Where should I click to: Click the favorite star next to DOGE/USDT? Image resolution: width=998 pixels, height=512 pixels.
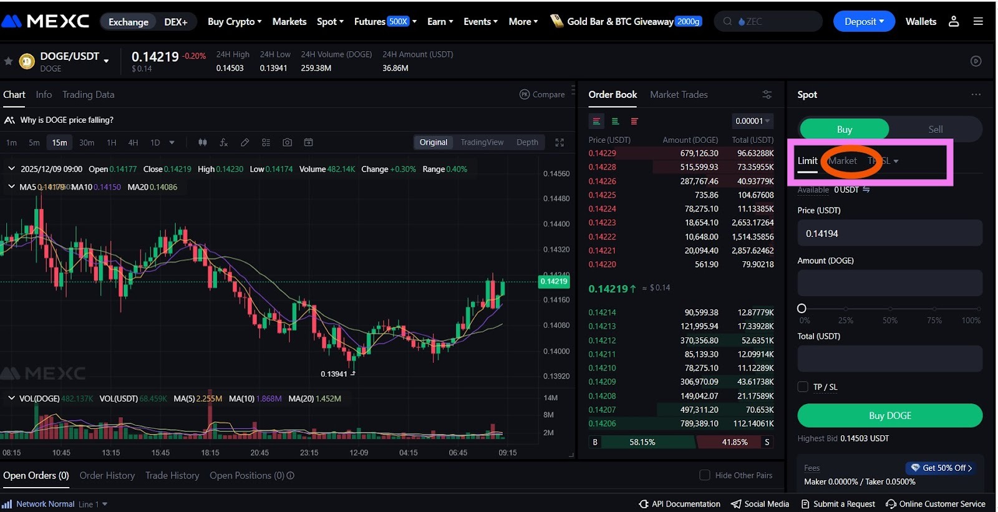8,61
